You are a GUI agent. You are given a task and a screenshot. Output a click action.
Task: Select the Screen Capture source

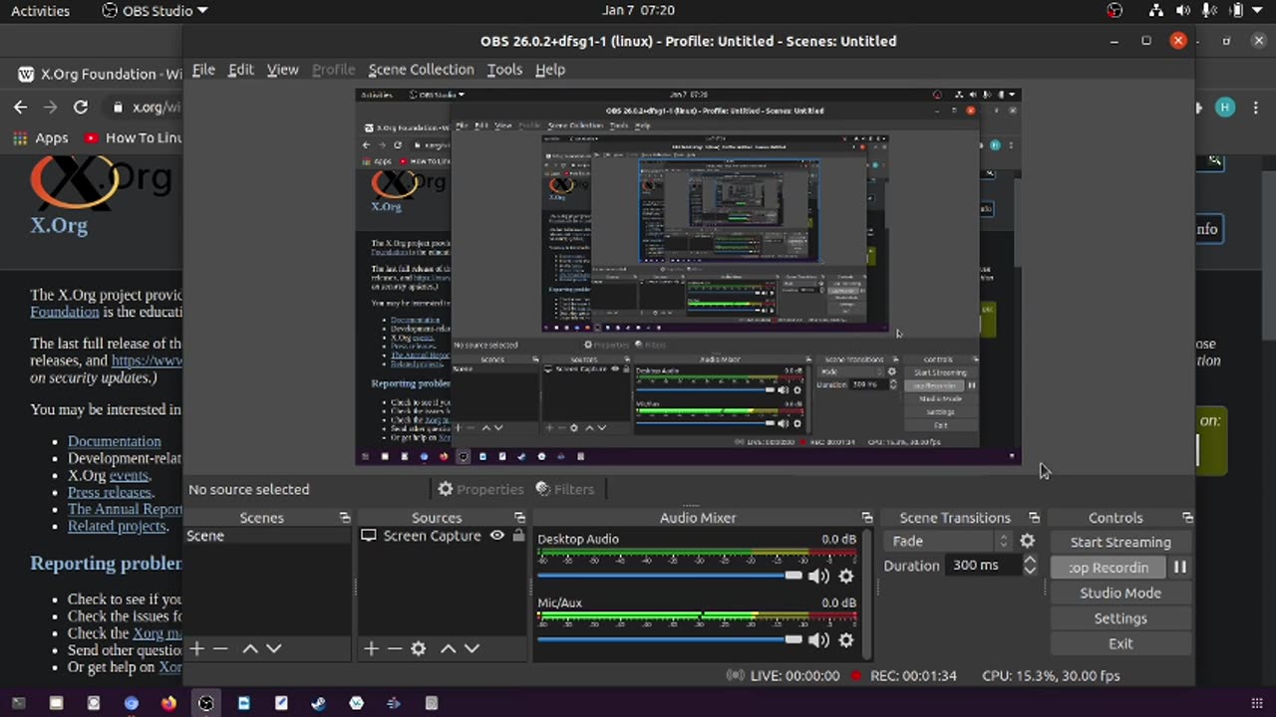[432, 536]
